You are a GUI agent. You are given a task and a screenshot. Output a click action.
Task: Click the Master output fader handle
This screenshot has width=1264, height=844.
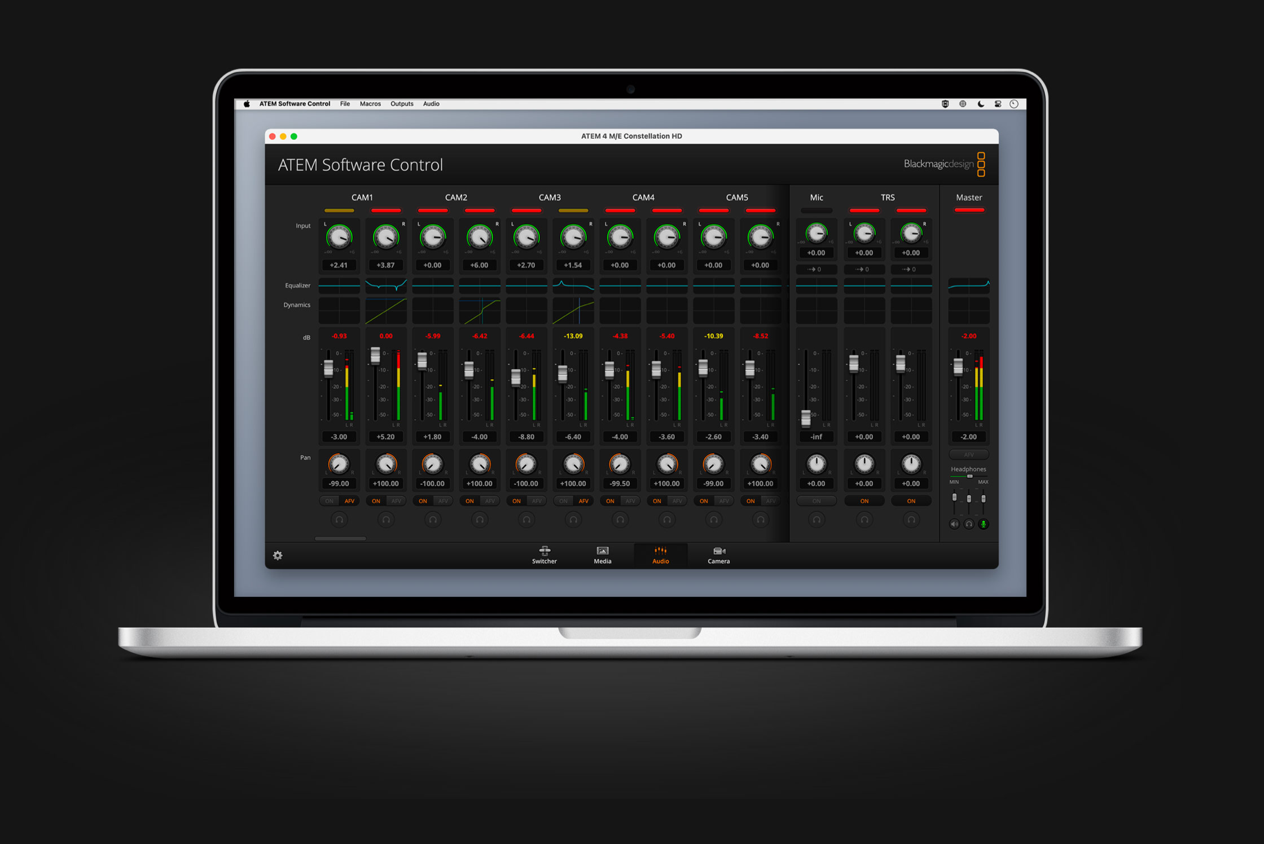pyautogui.click(x=958, y=367)
